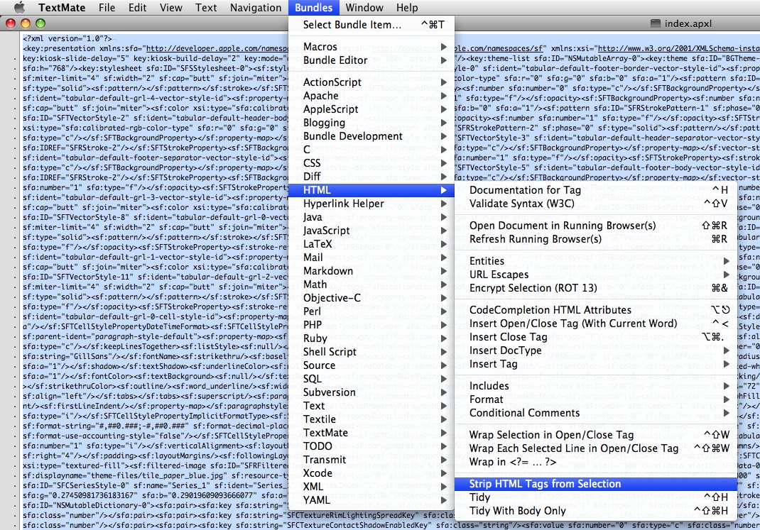The width and height of the screenshot is (760, 530).
Task: Expand the URL Escapes submenu
Action: coord(596,275)
